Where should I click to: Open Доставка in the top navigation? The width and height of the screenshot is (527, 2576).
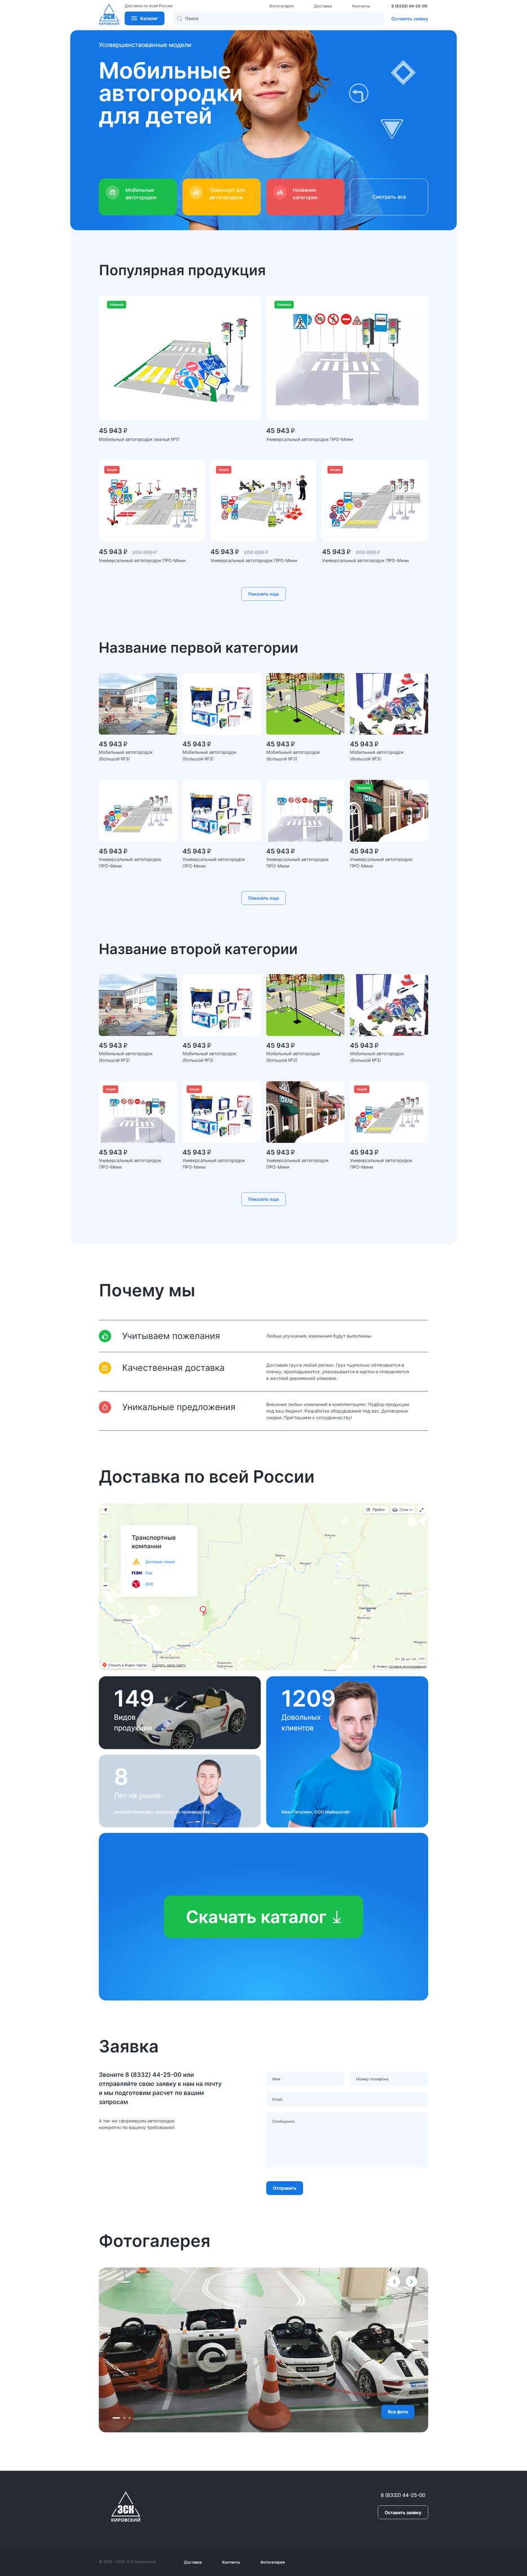tap(323, 6)
